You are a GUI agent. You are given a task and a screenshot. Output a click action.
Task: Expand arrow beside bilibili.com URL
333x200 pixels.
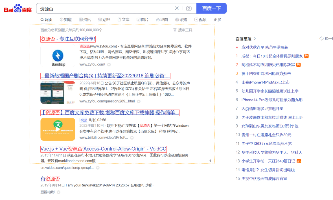[132, 138]
